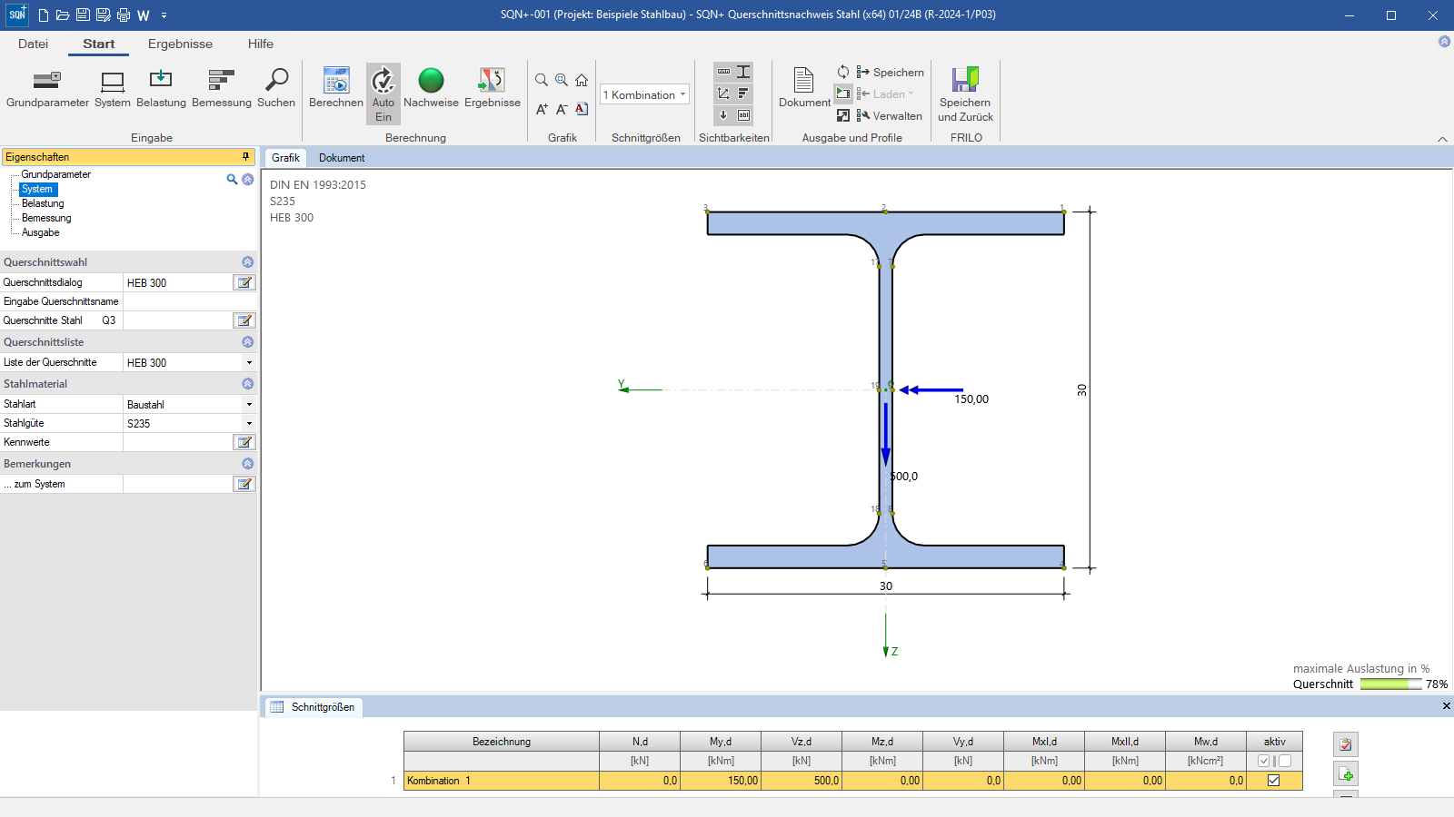Uncheck aktiv checkbox for Kombination 1
1454x817 pixels.
tap(1273, 781)
